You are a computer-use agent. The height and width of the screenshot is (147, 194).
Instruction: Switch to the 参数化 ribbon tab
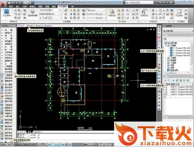point(32,6)
